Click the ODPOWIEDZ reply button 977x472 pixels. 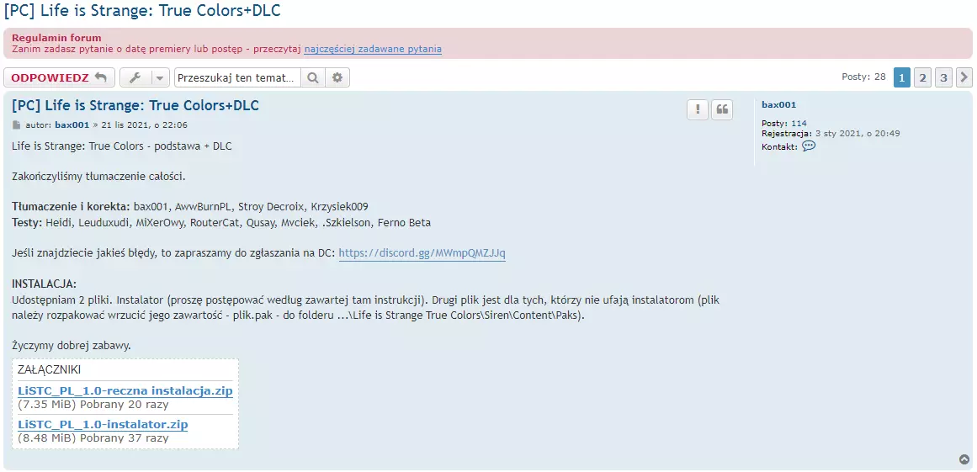pos(59,78)
